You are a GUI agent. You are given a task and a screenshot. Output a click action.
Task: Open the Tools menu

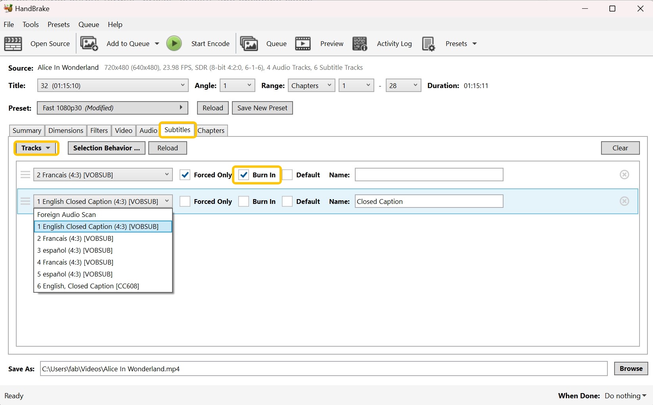[31, 24]
